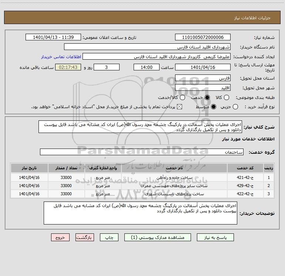Screen dimensions: 285x276
Task: Click the واحد اندازه گیری column header
Action: (x=103, y=168)
